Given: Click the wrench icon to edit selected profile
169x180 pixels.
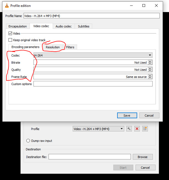Looking at the screenshot, I should [129, 129].
